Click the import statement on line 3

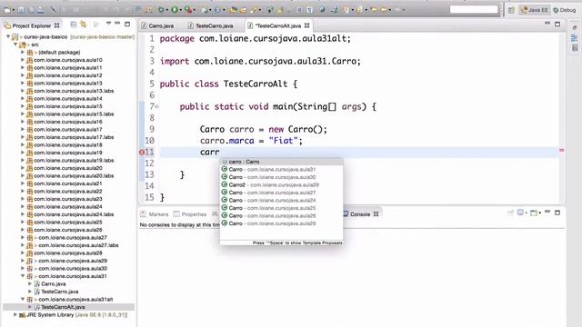260,61
